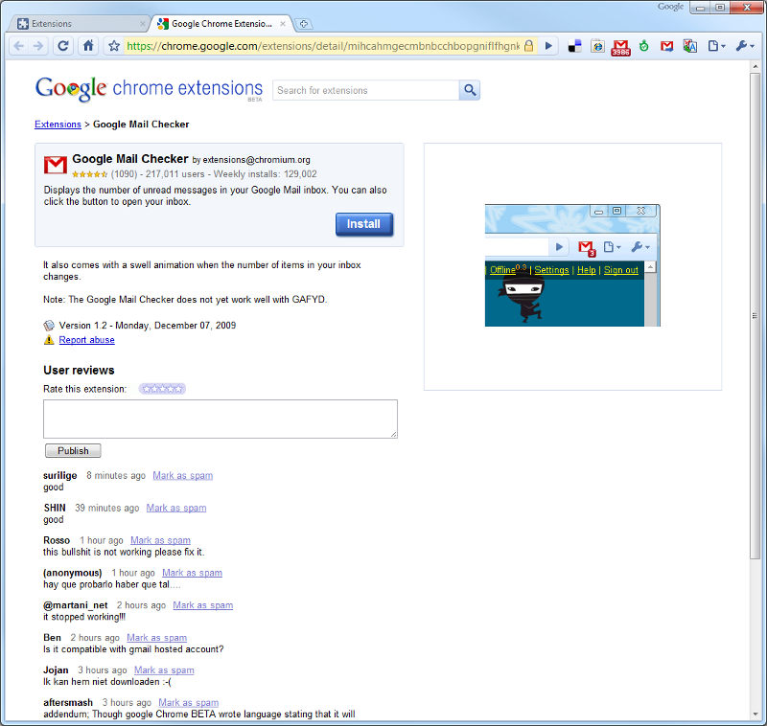
Task: Click the address bar URL
Action: point(323,46)
